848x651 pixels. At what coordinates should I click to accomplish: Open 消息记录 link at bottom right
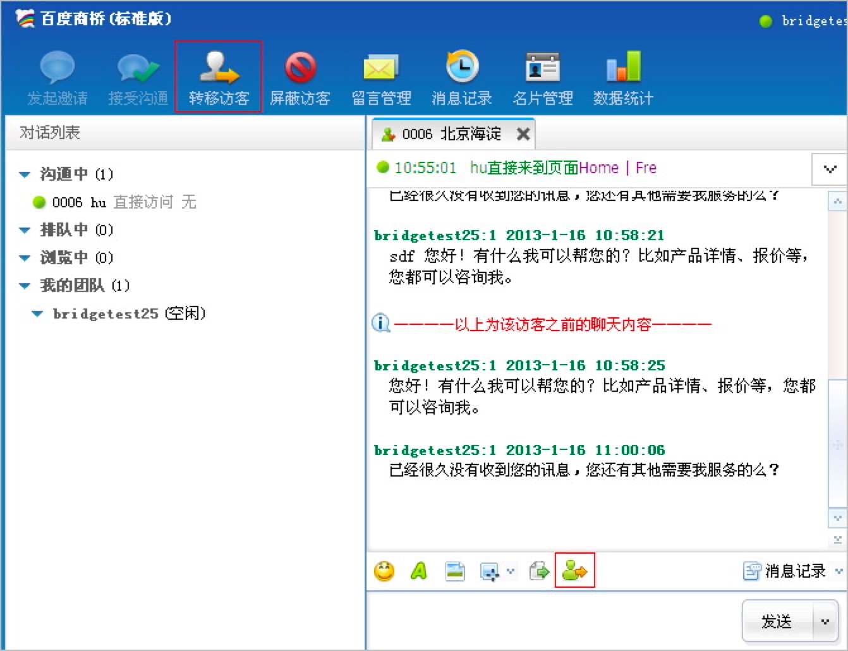[787, 571]
